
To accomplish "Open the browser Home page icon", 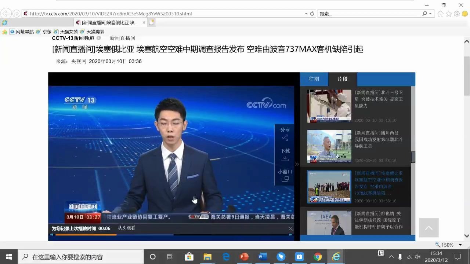I will (x=440, y=14).
